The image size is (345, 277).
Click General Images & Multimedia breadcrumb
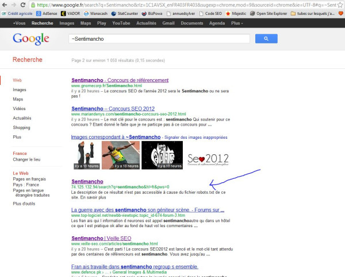[140, 272]
